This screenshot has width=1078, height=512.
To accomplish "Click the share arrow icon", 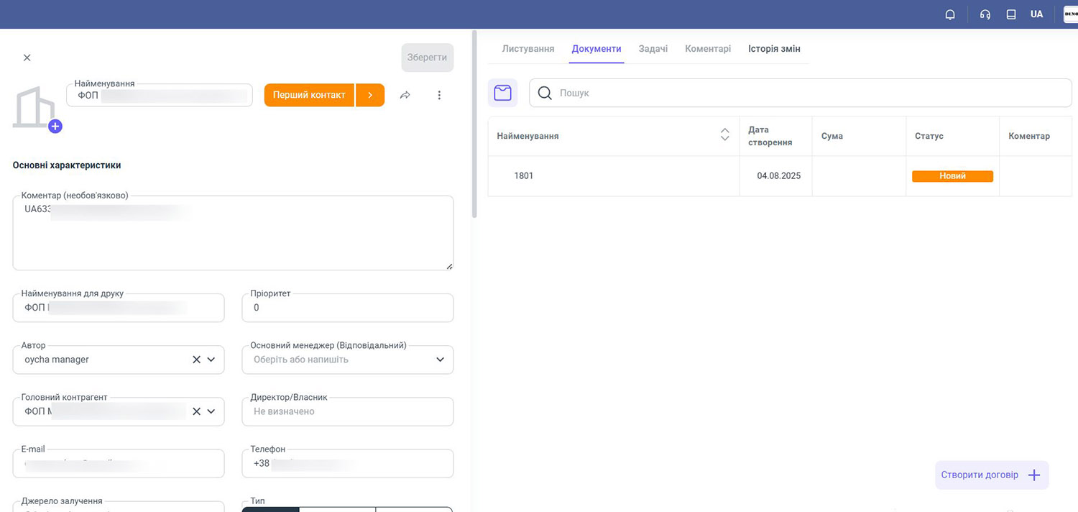I will 405,95.
